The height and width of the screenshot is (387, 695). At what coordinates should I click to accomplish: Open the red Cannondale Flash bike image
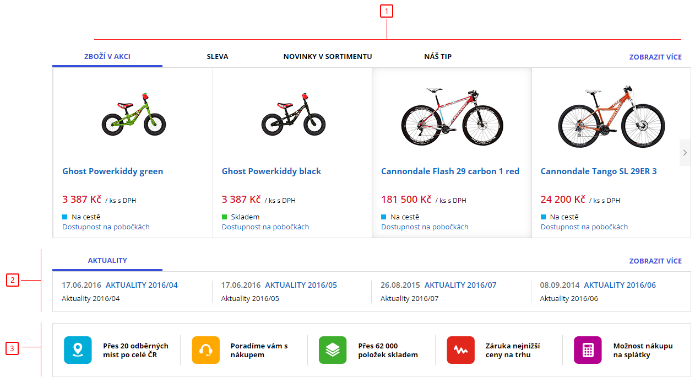[452, 116]
